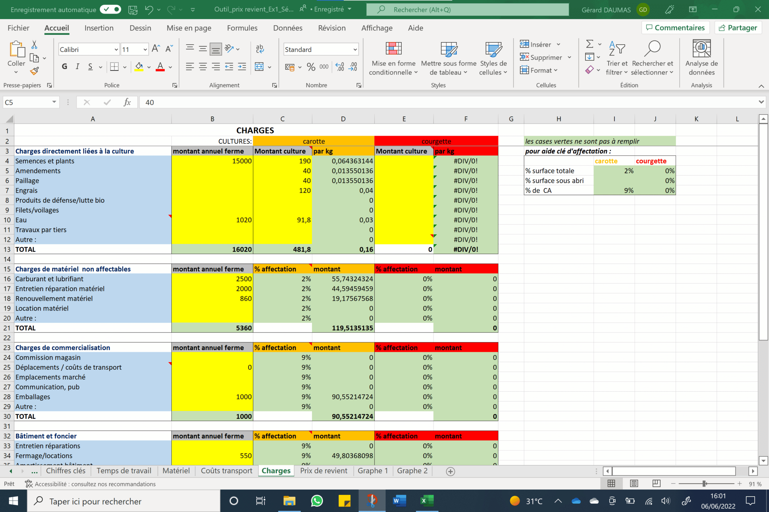Open WhatsApp from taskbar
Screen dimensions: 769x512
point(317,501)
